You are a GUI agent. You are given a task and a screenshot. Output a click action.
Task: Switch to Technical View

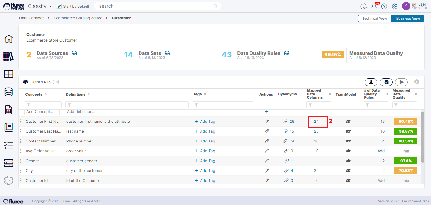[x=374, y=18]
